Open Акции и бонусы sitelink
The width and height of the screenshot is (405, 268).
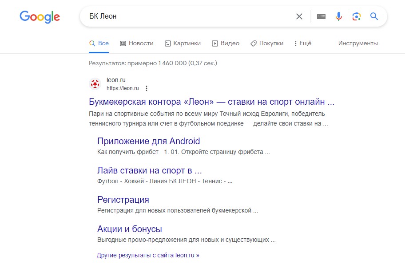pyautogui.click(x=129, y=229)
